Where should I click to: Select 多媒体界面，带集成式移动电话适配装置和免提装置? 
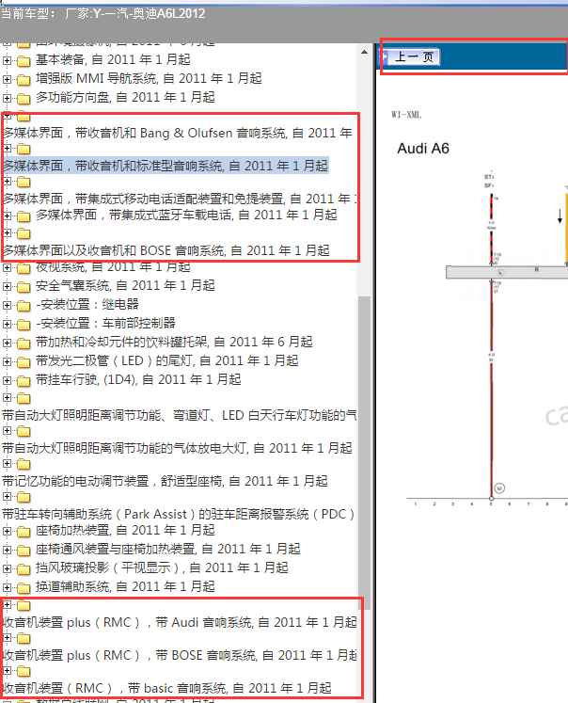click(180, 199)
